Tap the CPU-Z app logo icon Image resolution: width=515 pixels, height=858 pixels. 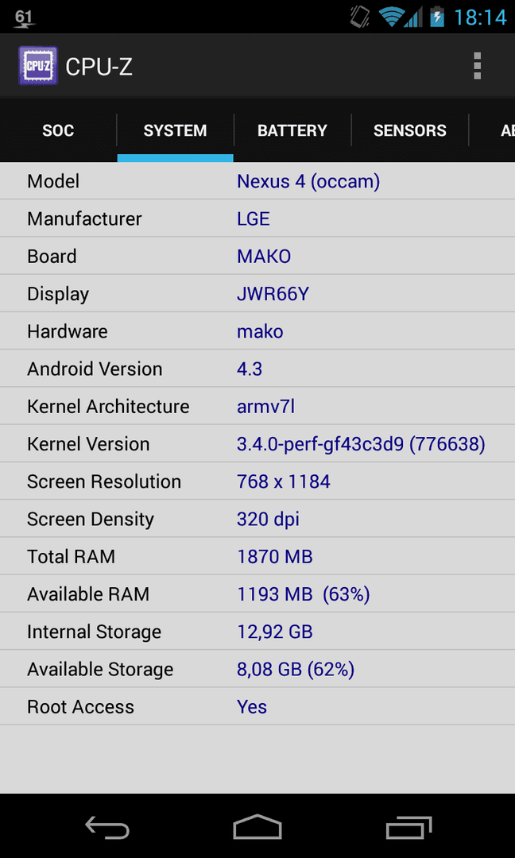coord(38,66)
